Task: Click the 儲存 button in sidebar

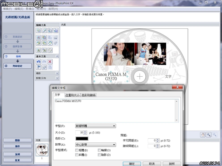Action: pyautogui.click(x=18, y=146)
